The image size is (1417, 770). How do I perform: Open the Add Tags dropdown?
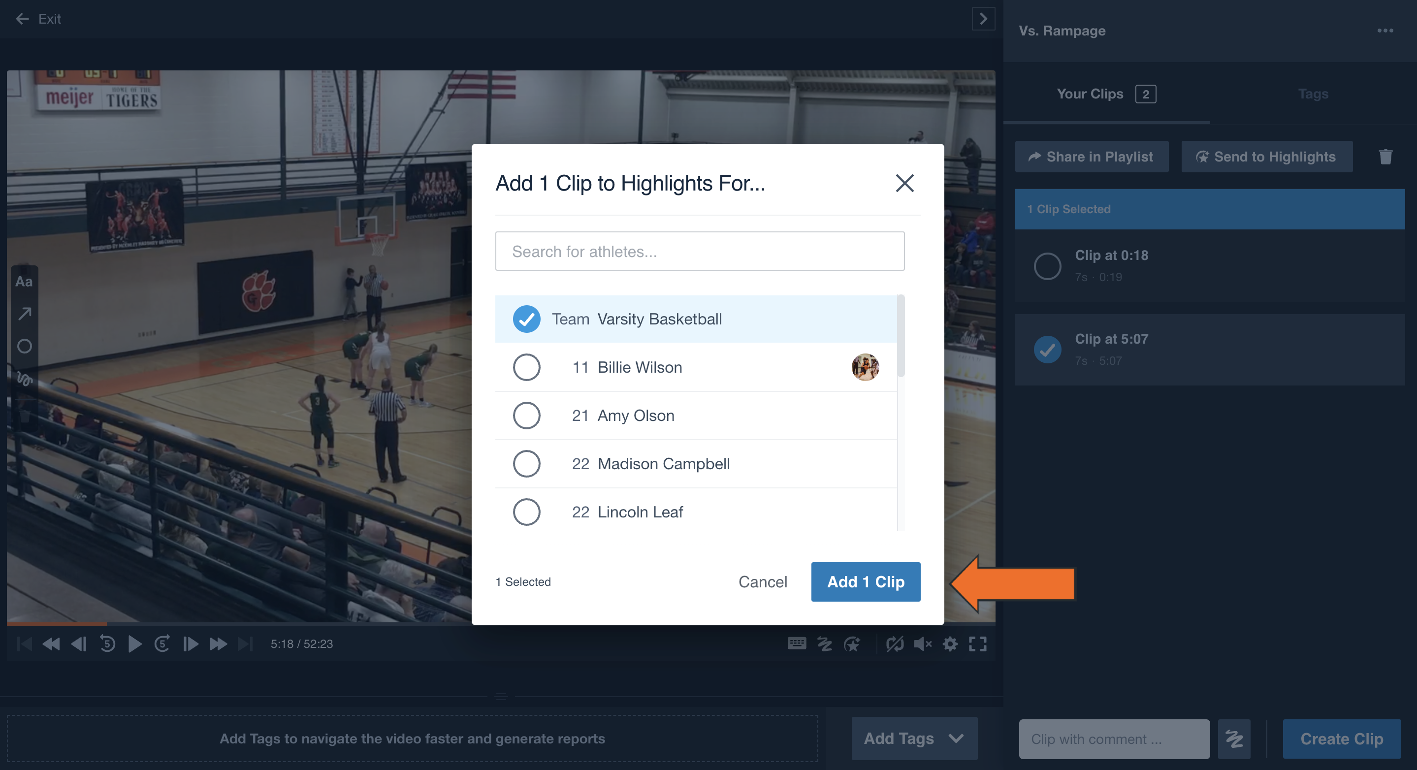(x=914, y=738)
